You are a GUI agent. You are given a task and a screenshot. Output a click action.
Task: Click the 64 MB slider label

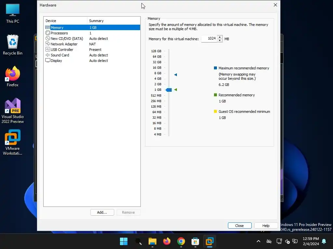click(157, 112)
